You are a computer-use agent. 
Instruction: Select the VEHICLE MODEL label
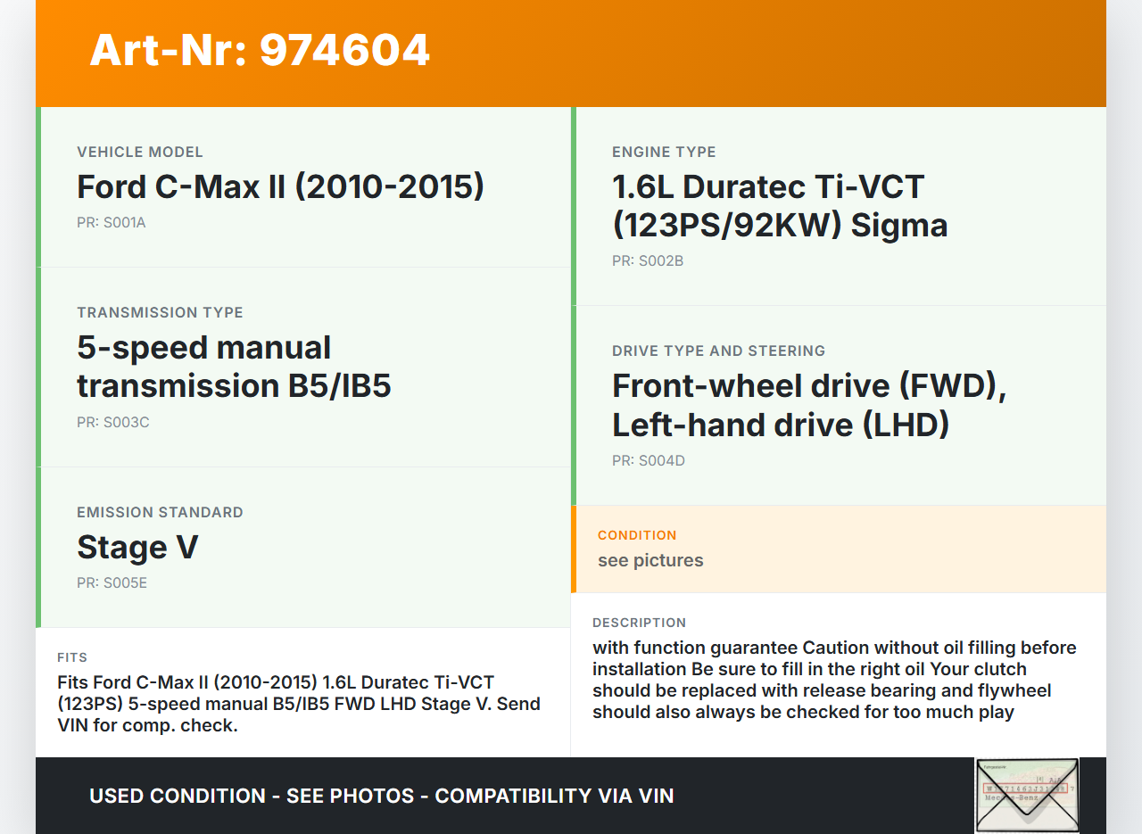coord(140,153)
